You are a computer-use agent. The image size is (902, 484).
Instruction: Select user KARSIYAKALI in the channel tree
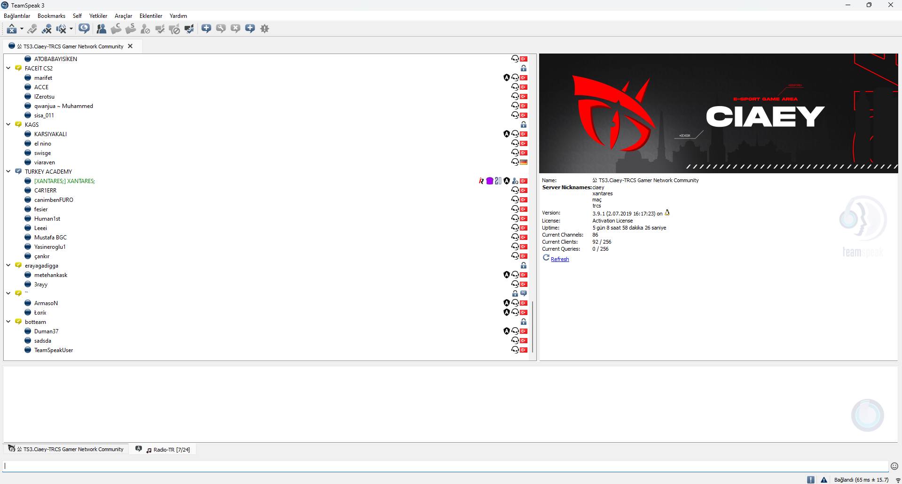pos(50,134)
